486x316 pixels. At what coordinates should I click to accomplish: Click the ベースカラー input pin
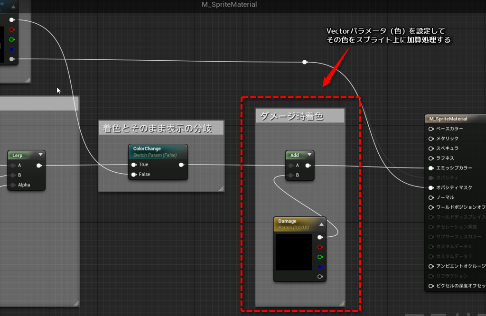(431, 129)
